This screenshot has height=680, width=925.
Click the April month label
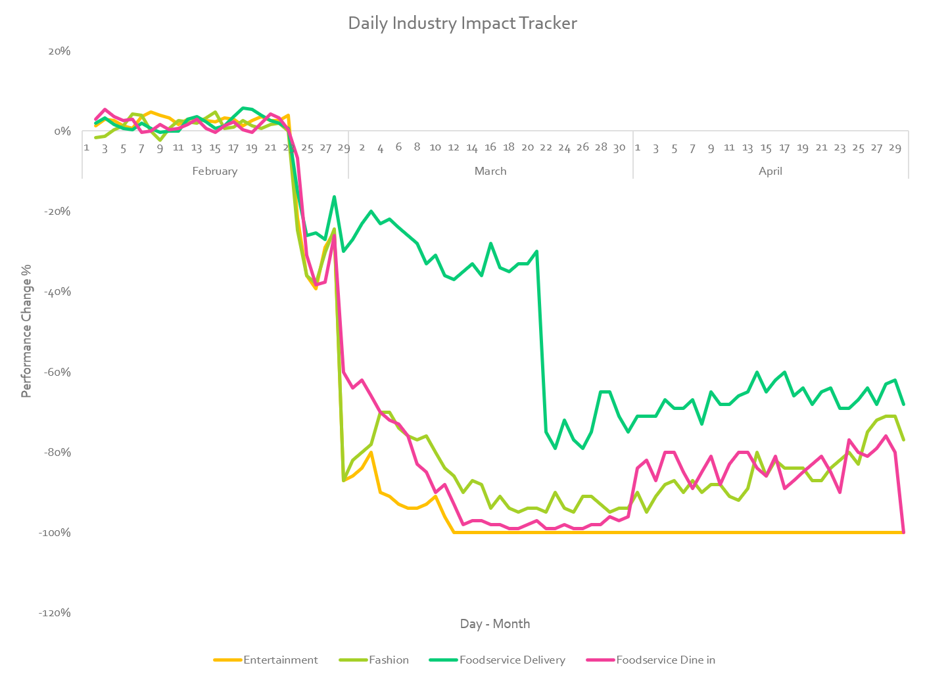point(771,171)
